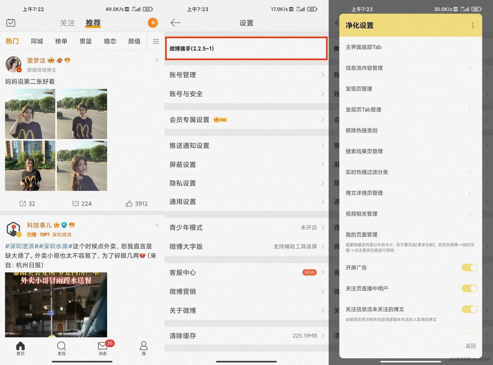Select the 榜单 channel

pyautogui.click(x=61, y=41)
